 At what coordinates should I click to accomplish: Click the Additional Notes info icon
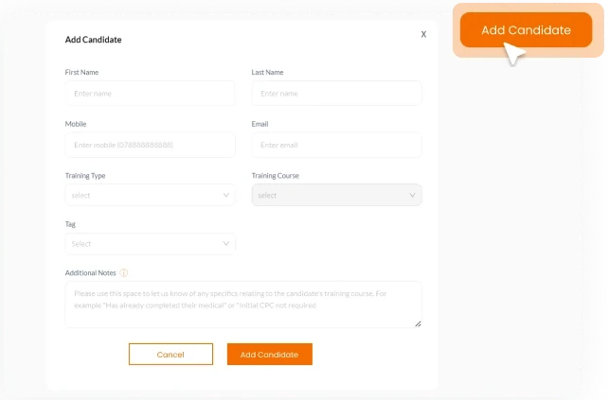pyautogui.click(x=123, y=273)
